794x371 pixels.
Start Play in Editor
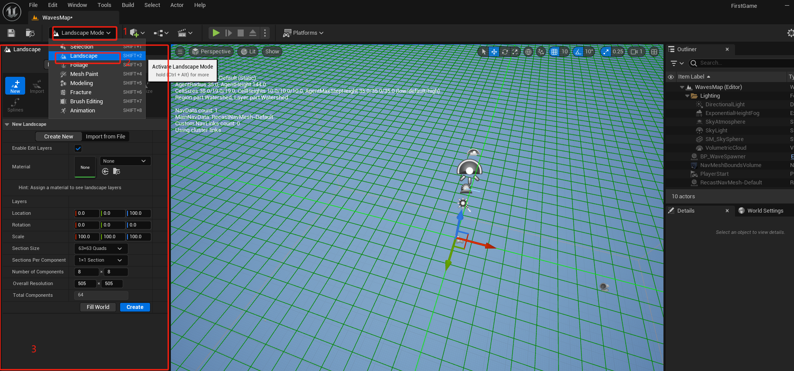click(x=216, y=33)
